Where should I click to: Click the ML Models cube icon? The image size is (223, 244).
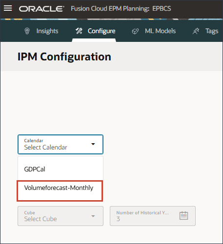135,31
